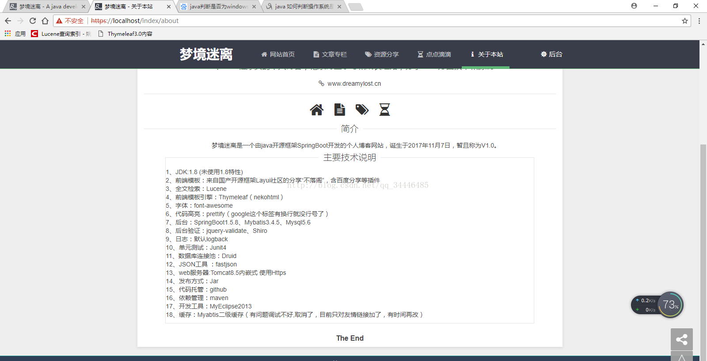Screen dimensions: 707x361
Task: Click the 梦境迷离 site logo
Action: (x=206, y=54)
